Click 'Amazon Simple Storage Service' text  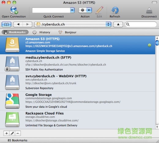(45, 51)
